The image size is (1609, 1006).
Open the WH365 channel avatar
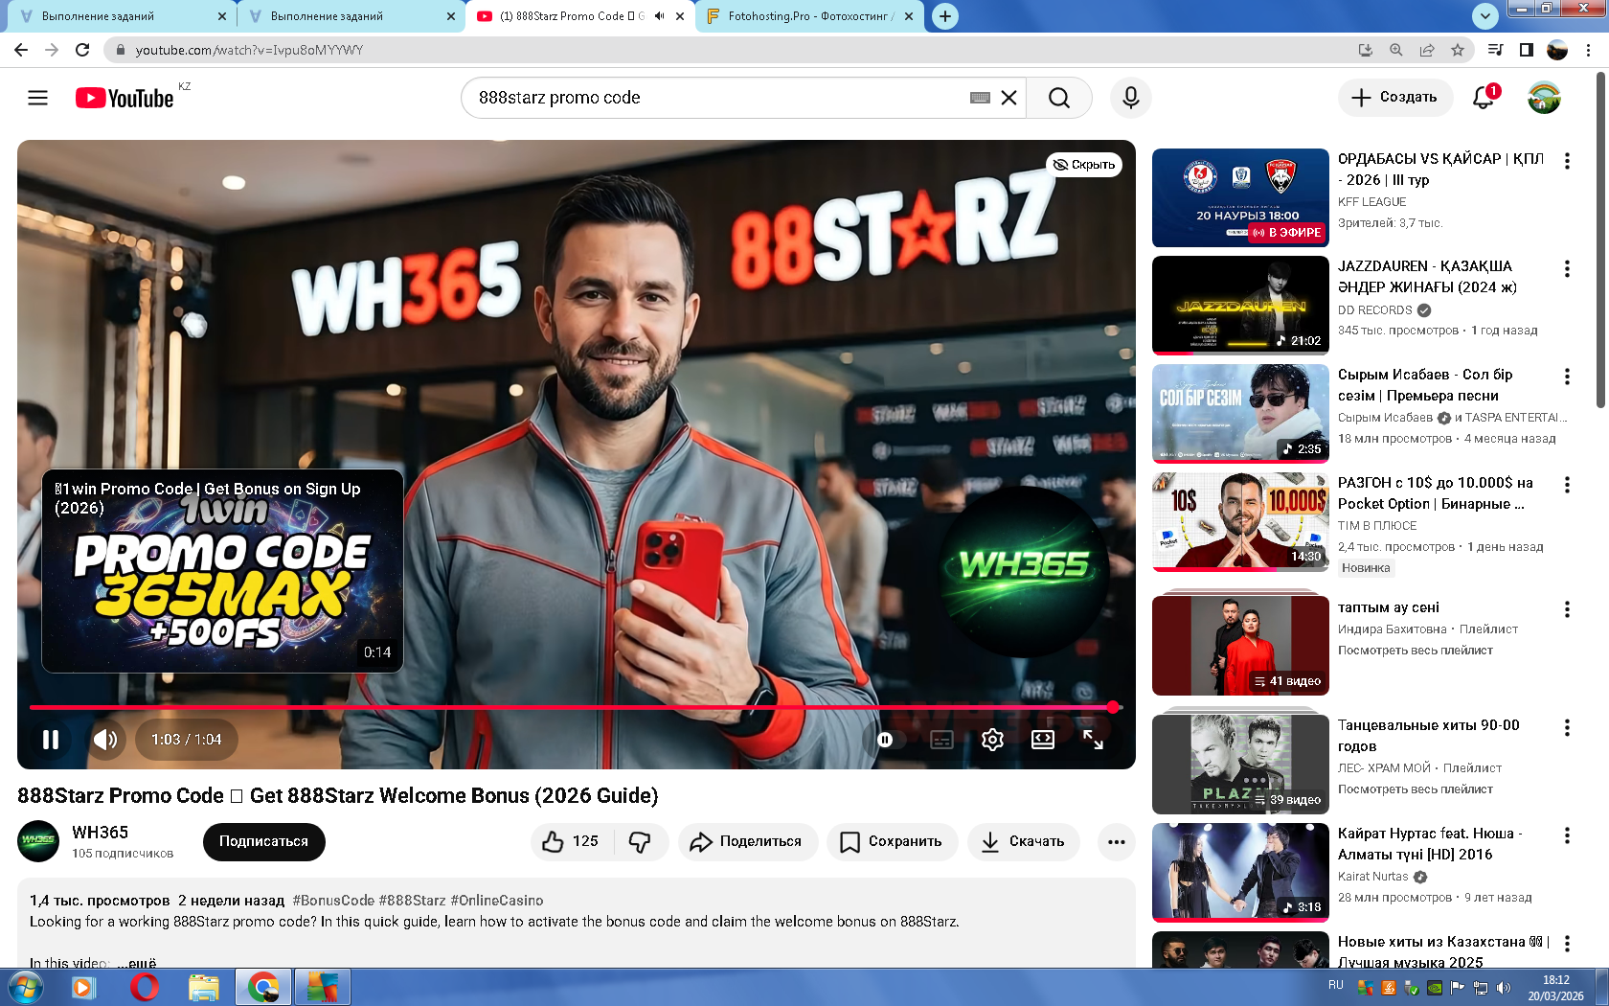[x=38, y=841]
